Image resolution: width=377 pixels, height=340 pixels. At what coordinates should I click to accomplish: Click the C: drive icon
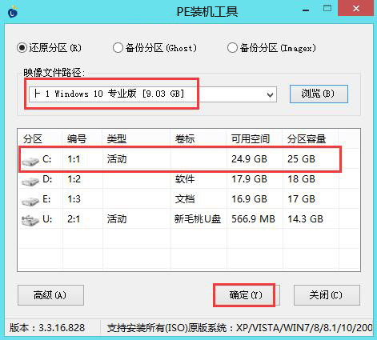(x=30, y=160)
